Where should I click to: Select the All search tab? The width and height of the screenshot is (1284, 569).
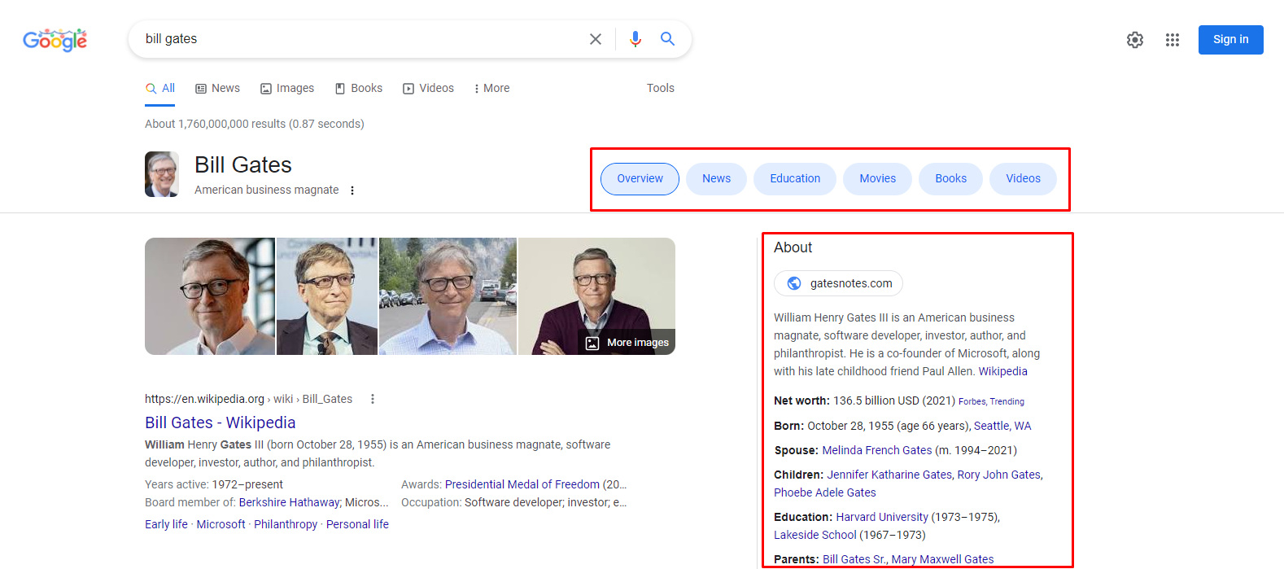[160, 88]
